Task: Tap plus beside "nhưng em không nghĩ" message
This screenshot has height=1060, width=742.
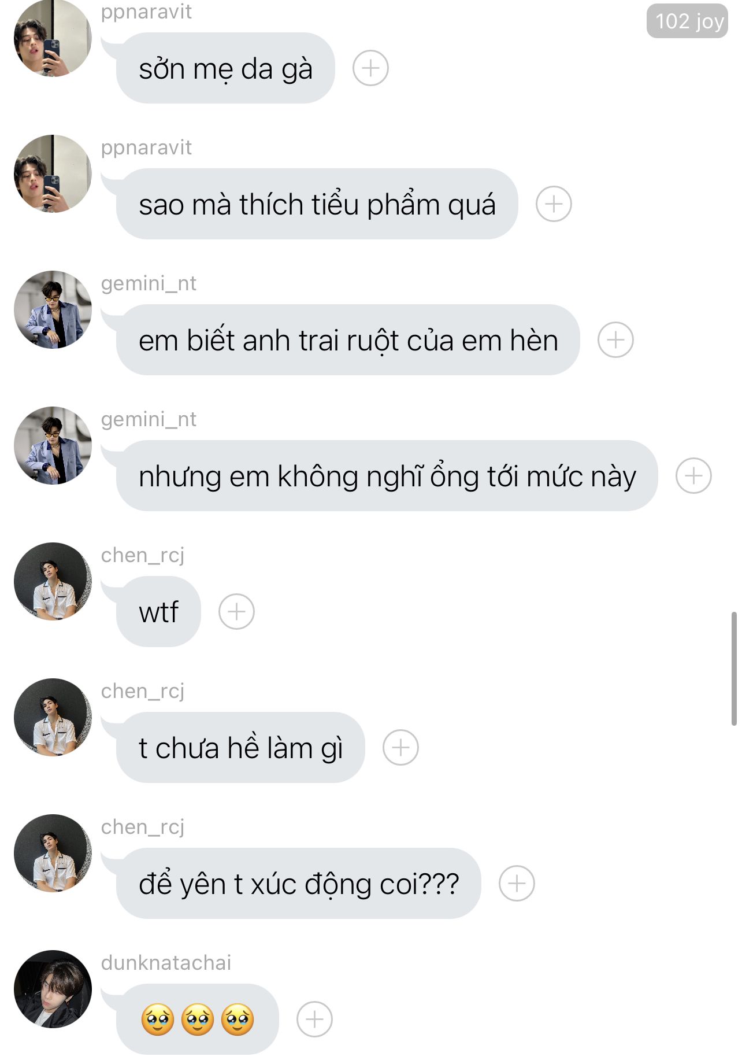Action: point(693,476)
